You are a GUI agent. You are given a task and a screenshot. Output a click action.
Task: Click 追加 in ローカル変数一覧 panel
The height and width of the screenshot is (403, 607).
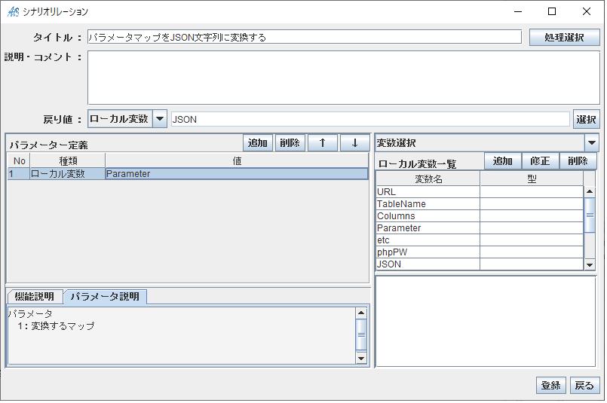503,161
